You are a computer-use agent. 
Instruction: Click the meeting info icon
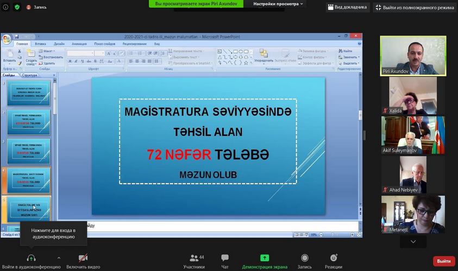5,7
